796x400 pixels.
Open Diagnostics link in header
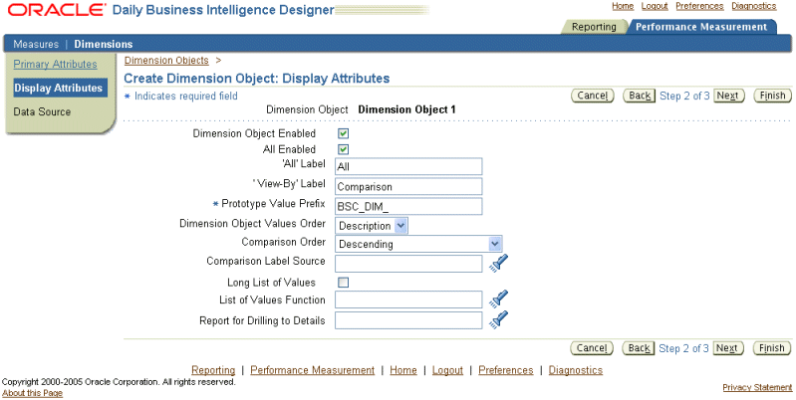point(754,6)
